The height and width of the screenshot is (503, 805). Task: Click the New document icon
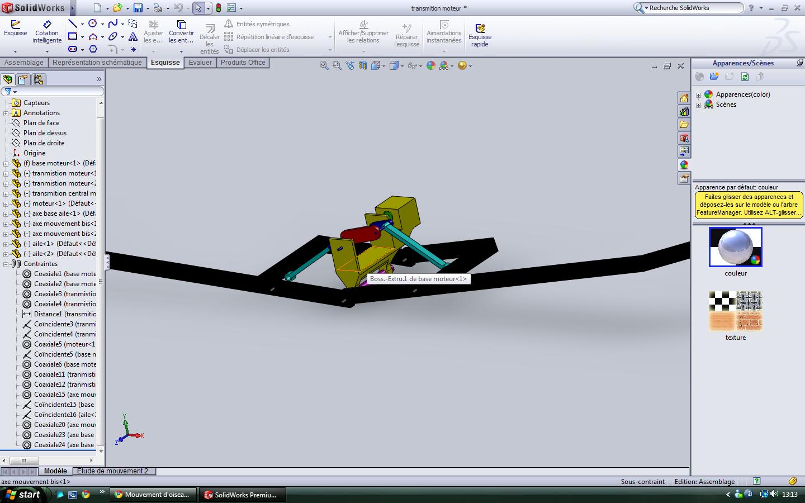click(x=97, y=8)
